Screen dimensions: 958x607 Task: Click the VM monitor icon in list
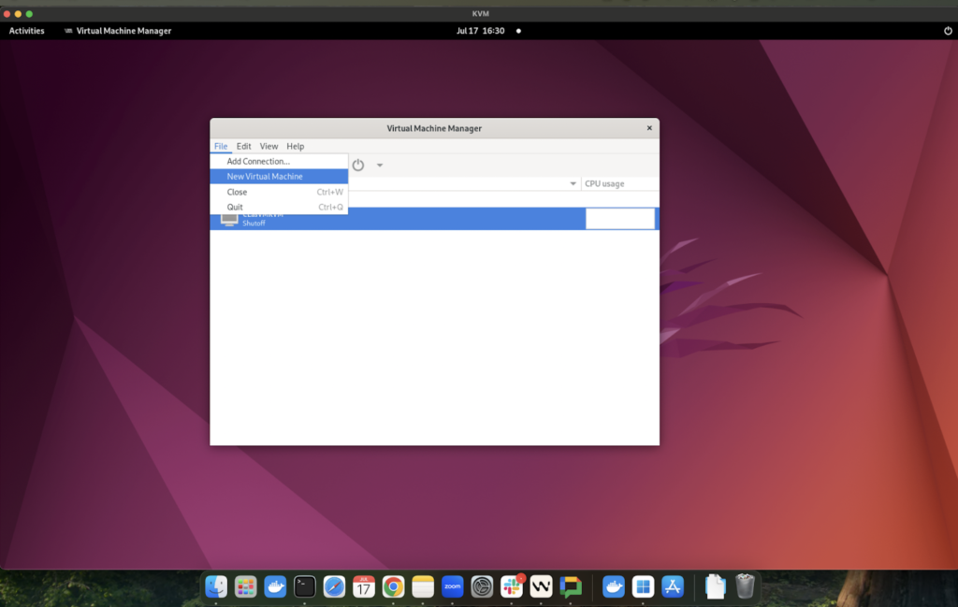pos(229,220)
